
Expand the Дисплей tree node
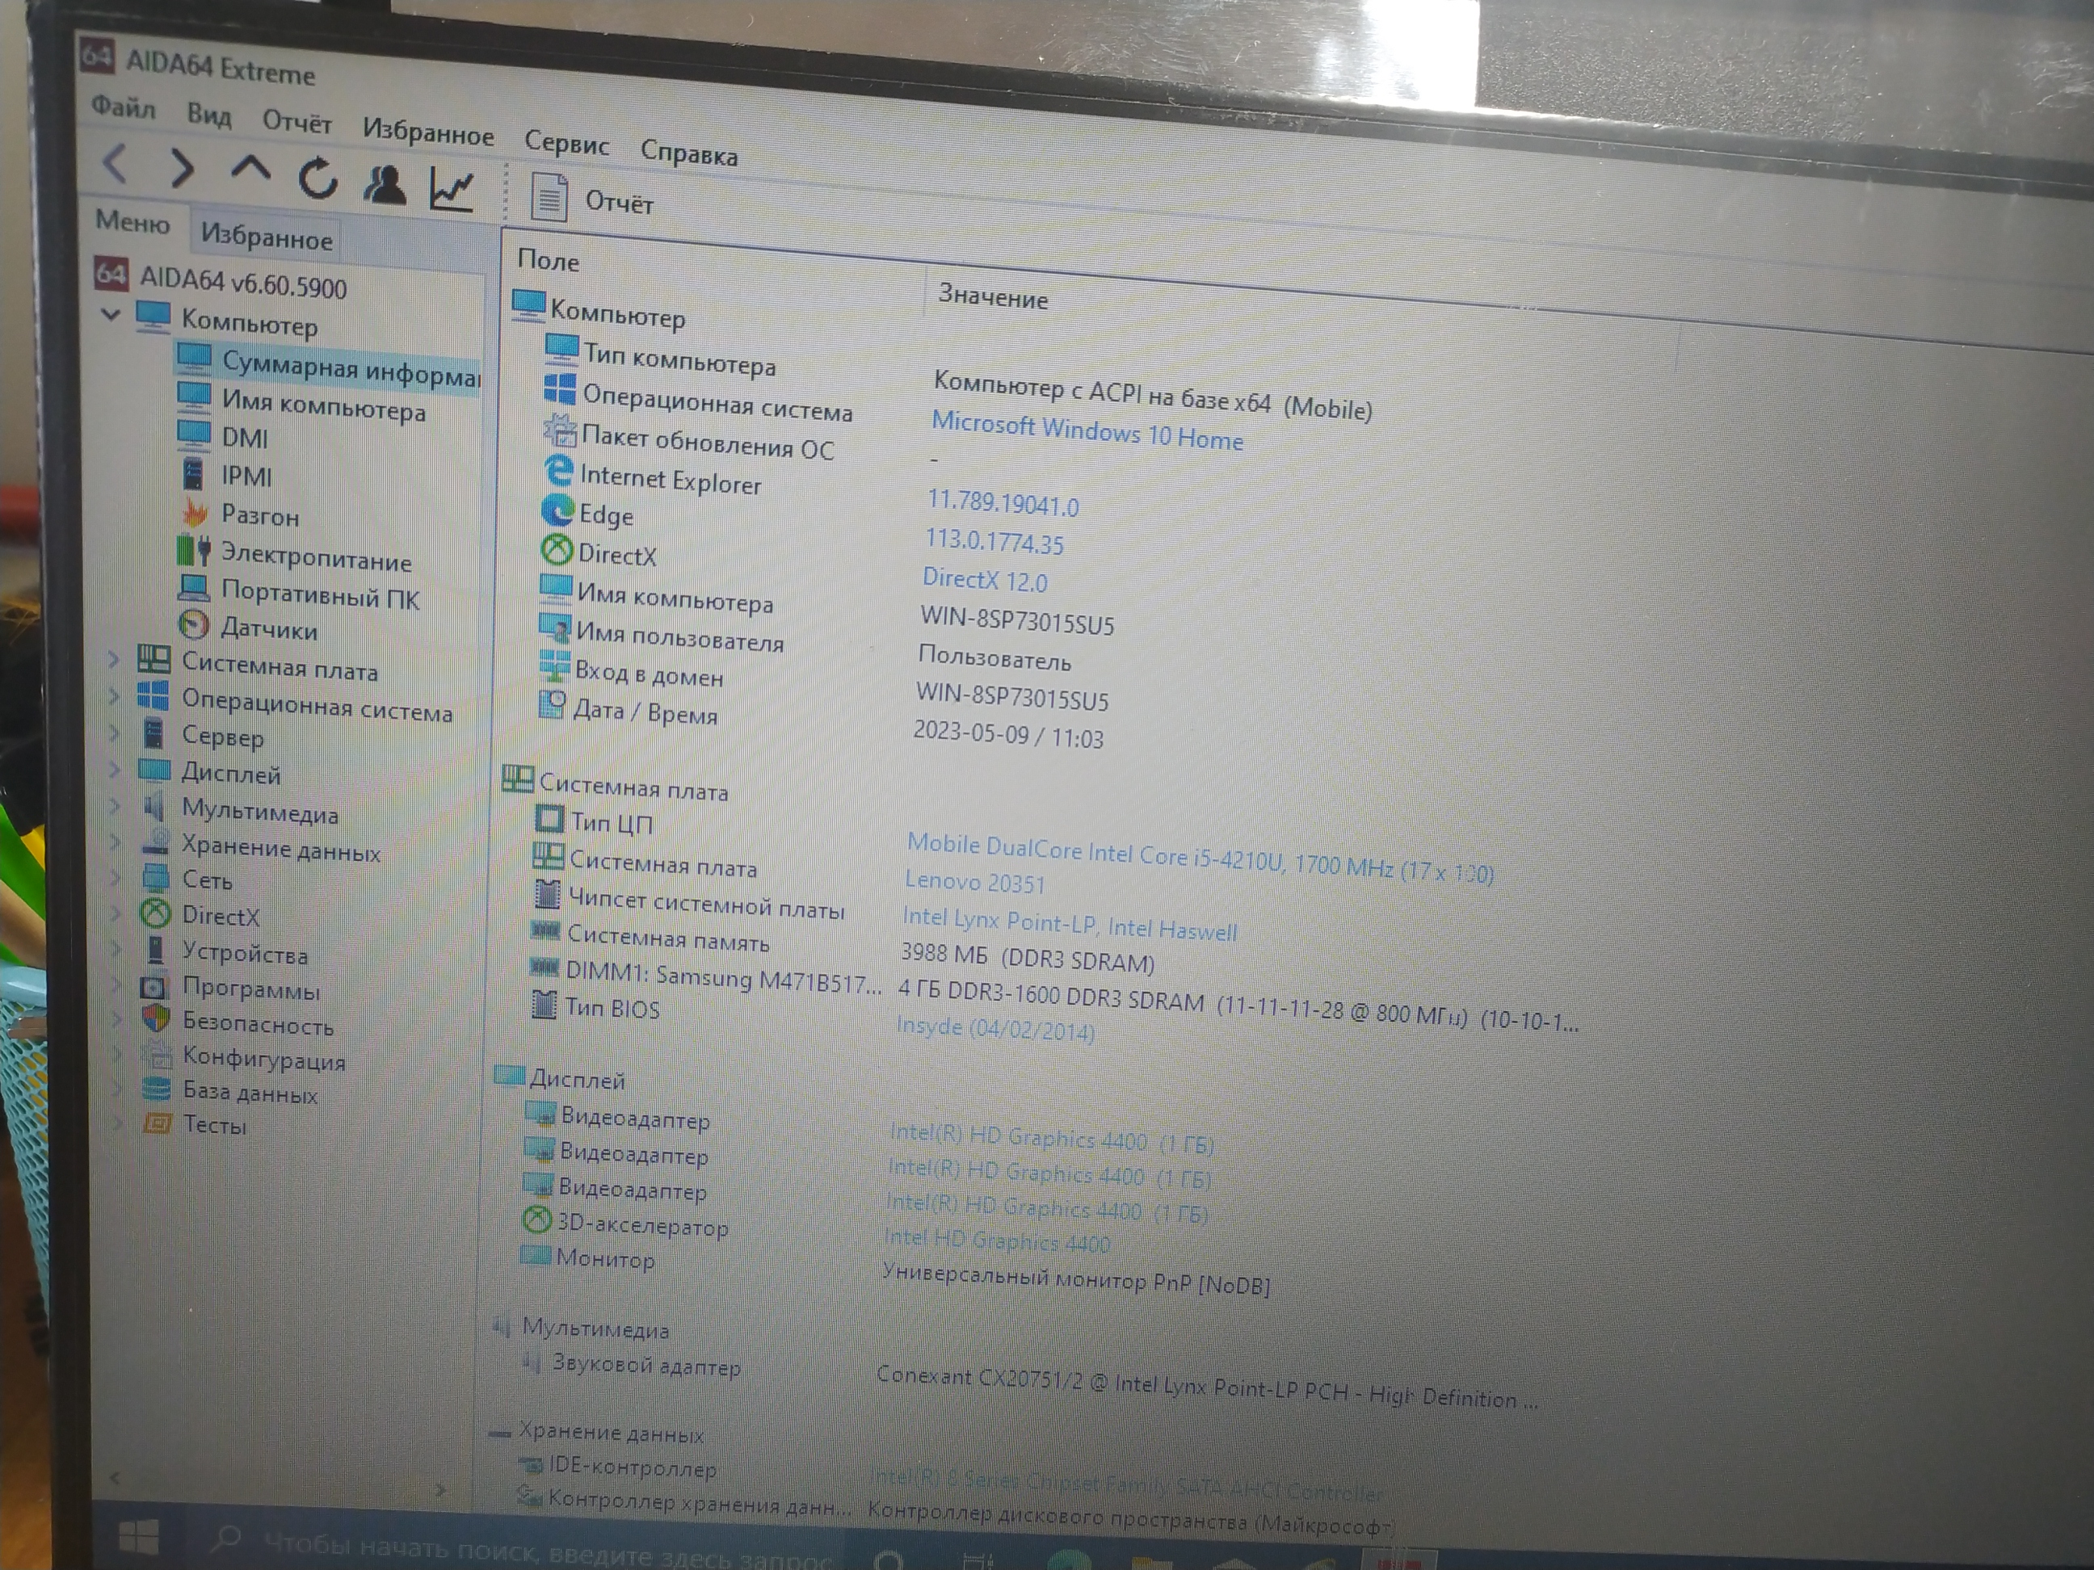point(115,770)
